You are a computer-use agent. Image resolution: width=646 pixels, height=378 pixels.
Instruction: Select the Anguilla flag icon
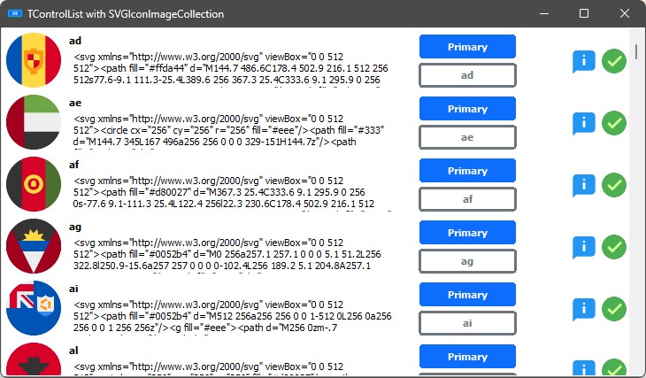click(34, 309)
